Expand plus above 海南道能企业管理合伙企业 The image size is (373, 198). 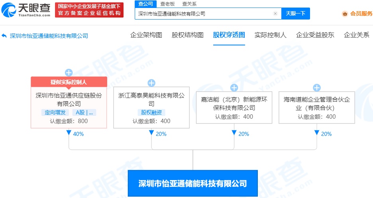point(317,88)
